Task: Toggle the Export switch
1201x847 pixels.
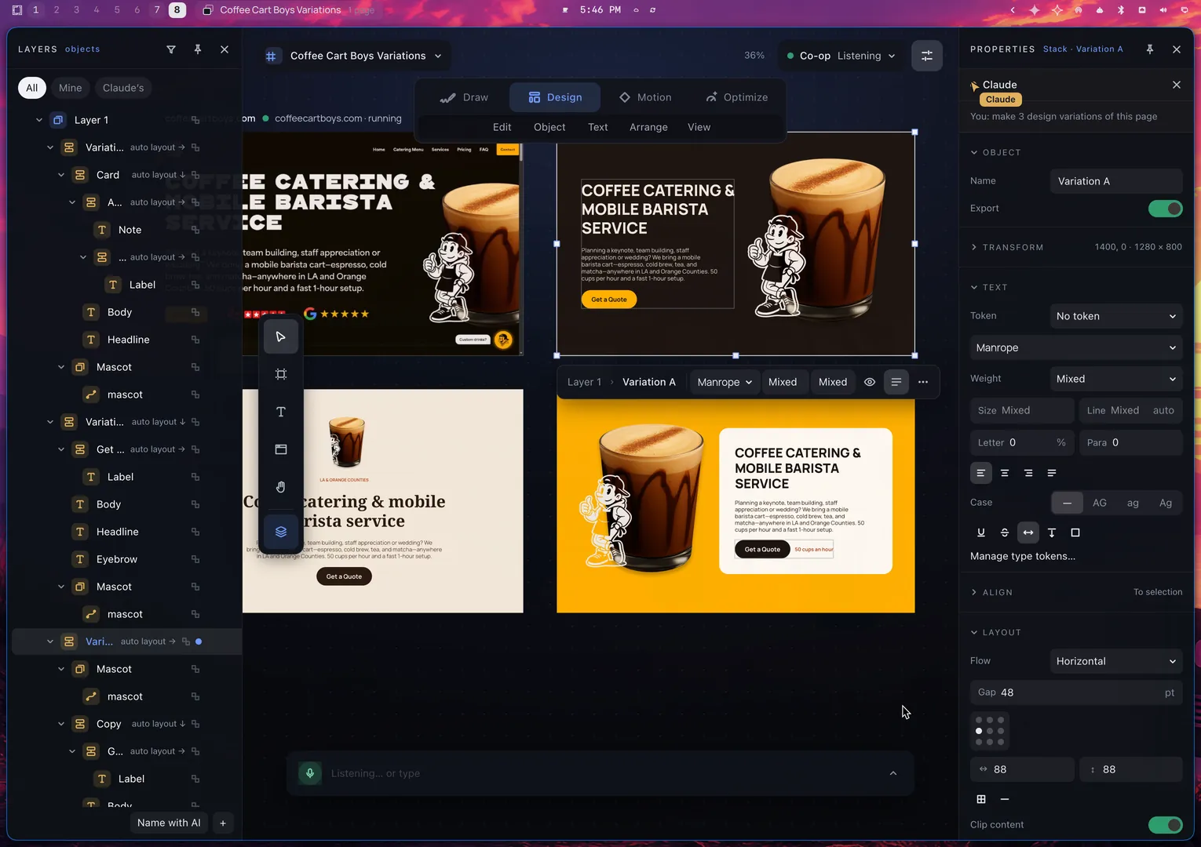Action: tap(1166, 209)
